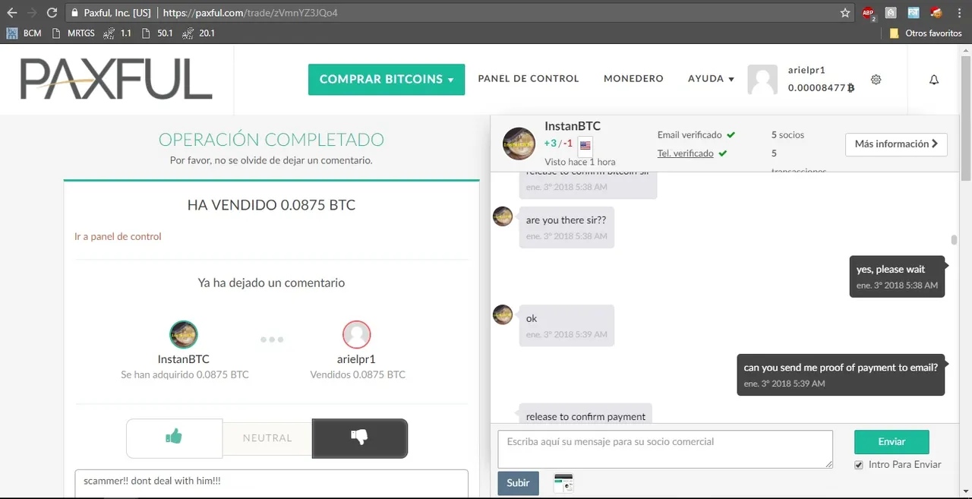Go back using browser back arrow
Screen dimensions: 972x499
(11, 13)
